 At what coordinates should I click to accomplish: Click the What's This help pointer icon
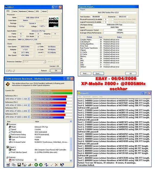[x=62, y=165]
